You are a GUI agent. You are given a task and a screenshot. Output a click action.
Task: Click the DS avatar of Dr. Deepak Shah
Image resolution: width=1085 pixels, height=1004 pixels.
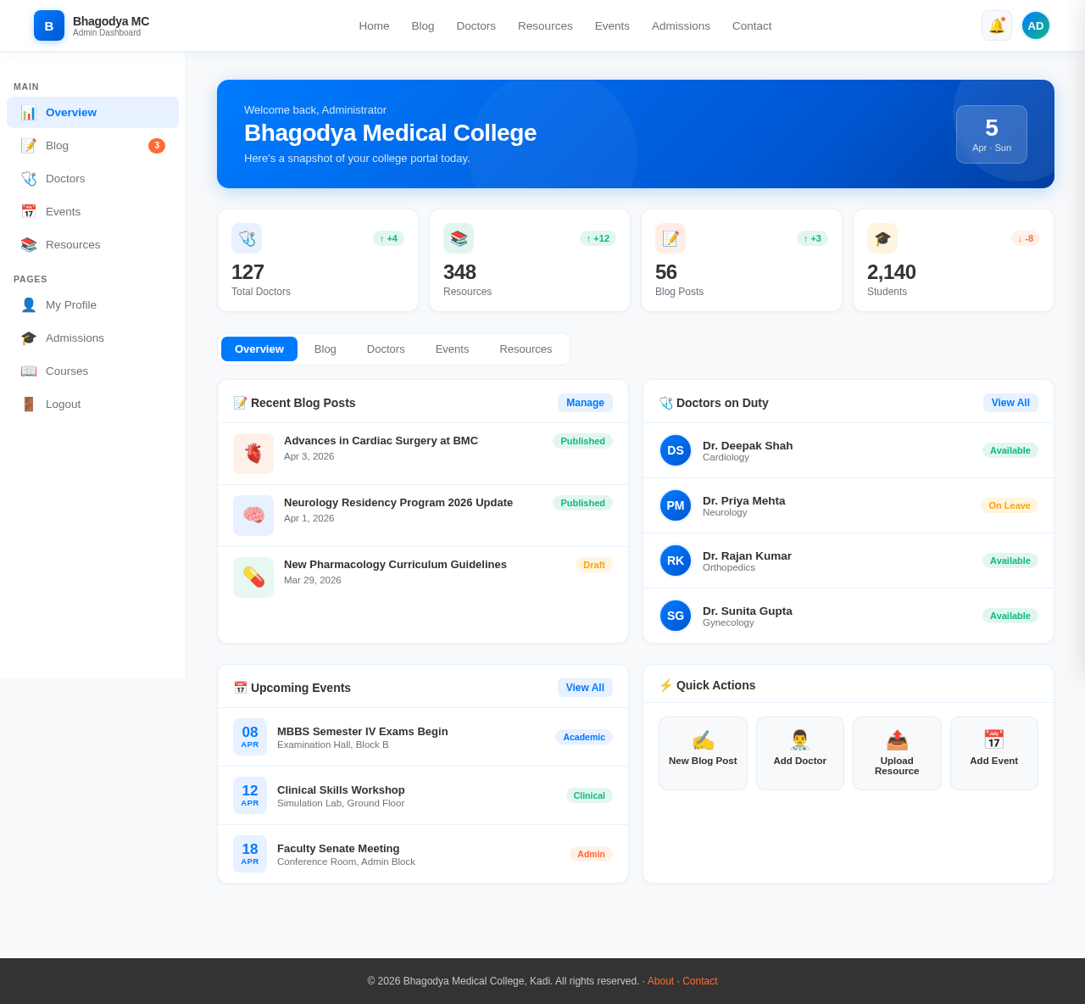676,450
